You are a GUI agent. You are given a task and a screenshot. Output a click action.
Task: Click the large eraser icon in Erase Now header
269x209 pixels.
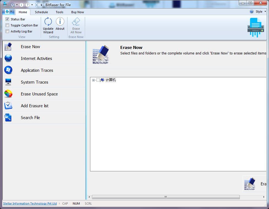tap(101, 55)
